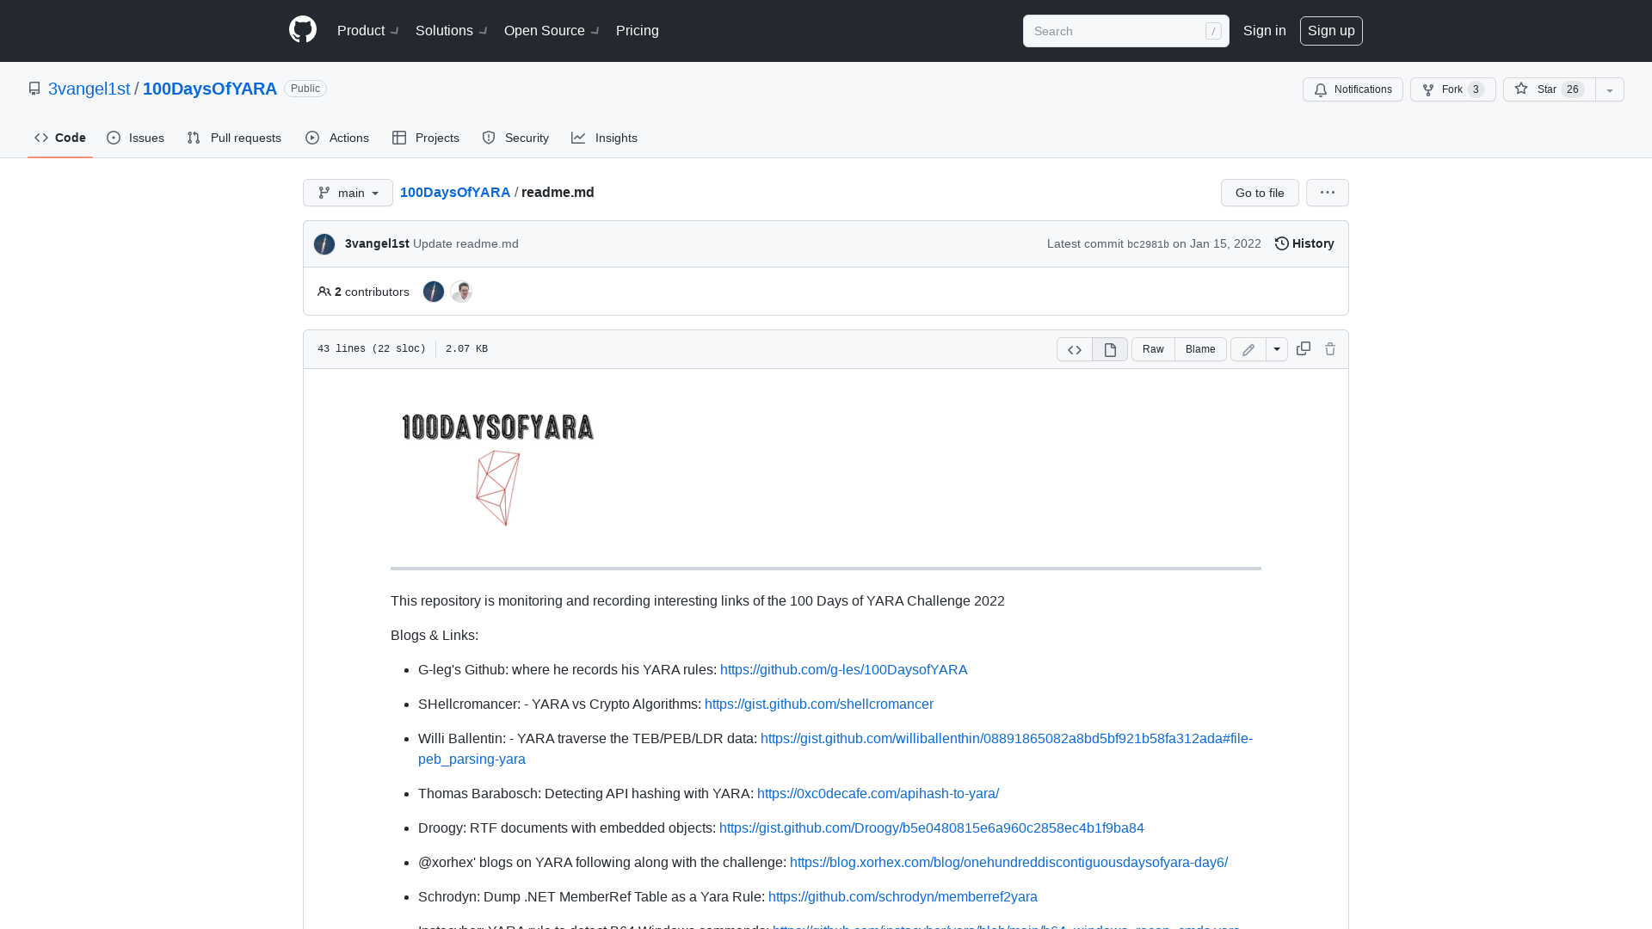Viewport: 1652px width, 929px height.
Task: Delete this file with the trash icon
Action: tap(1330, 348)
